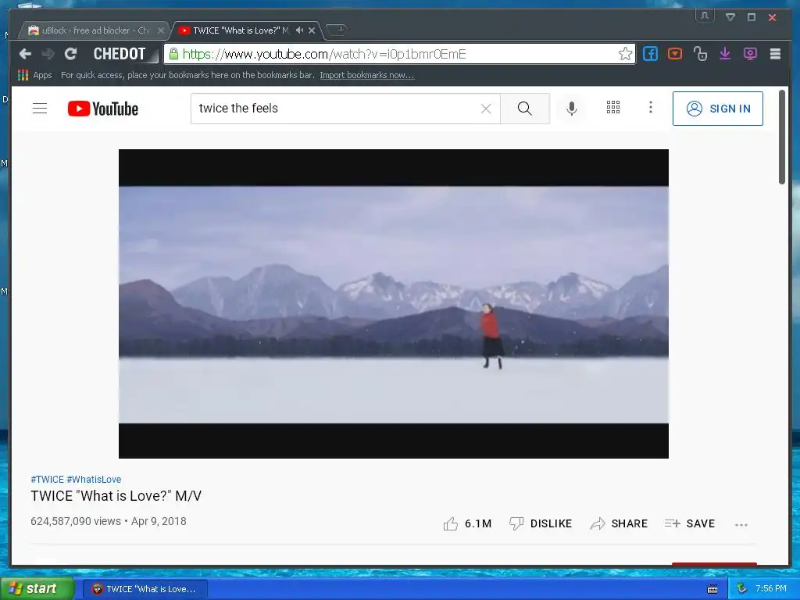Screen dimensions: 800x600
Task: Open a new browser tab
Action: [337, 30]
